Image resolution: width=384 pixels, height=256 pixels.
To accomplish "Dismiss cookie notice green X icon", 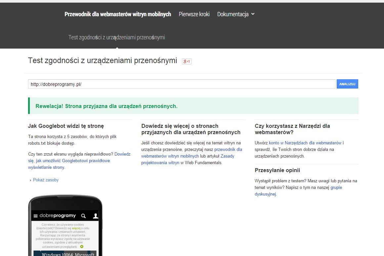I will pyautogui.click(x=82, y=247).
